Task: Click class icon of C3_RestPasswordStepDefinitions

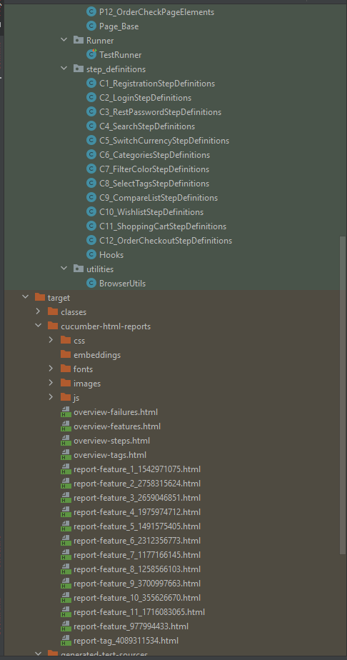Action: pos(91,112)
